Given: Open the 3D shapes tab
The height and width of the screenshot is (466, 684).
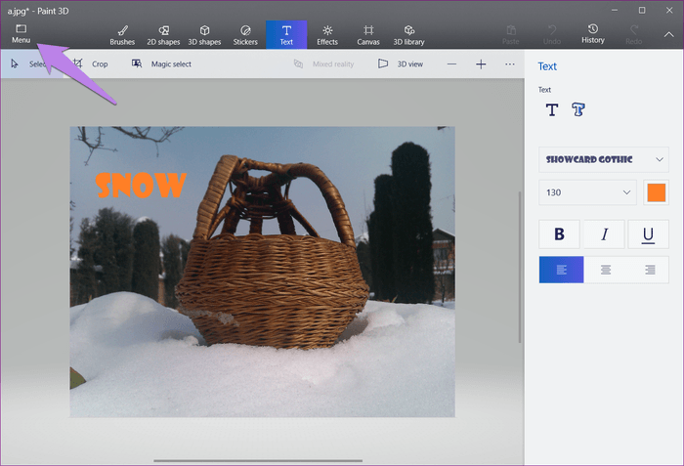Looking at the screenshot, I should tap(204, 35).
